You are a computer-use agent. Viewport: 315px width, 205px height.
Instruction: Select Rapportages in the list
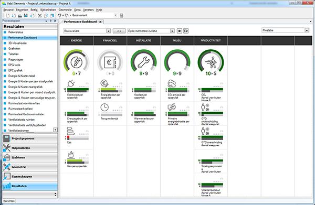(x=16, y=60)
